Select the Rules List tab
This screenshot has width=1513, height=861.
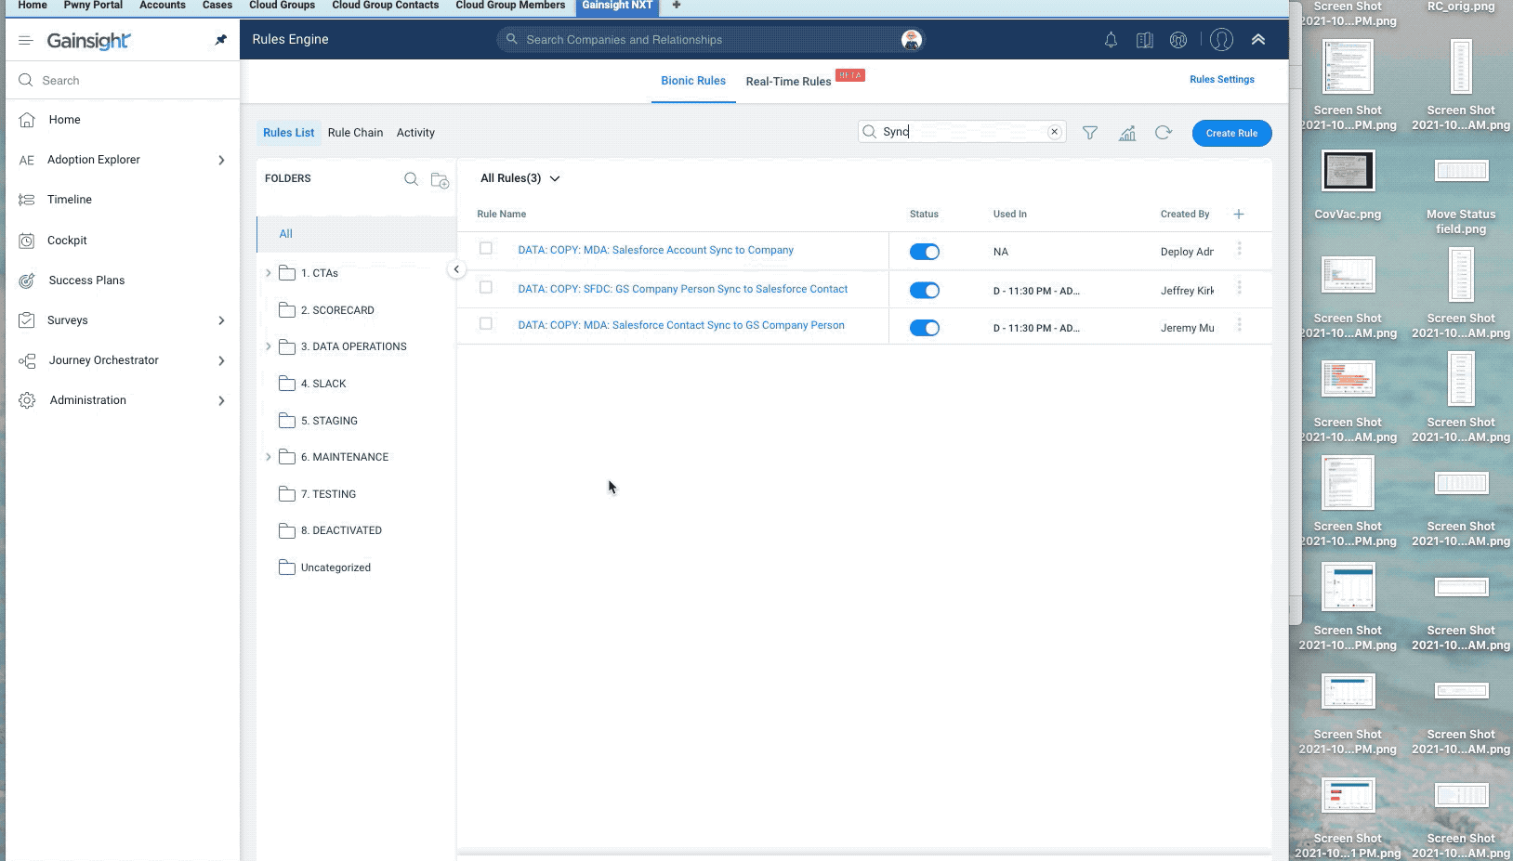(289, 133)
